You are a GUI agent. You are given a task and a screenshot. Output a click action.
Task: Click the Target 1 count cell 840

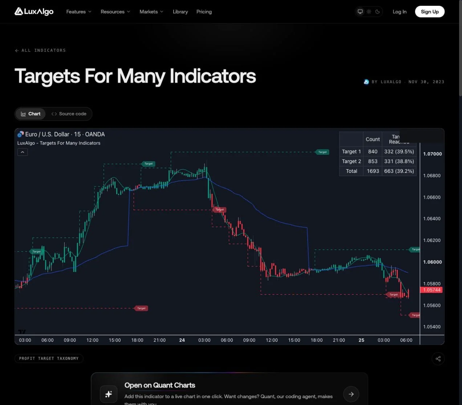click(373, 151)
